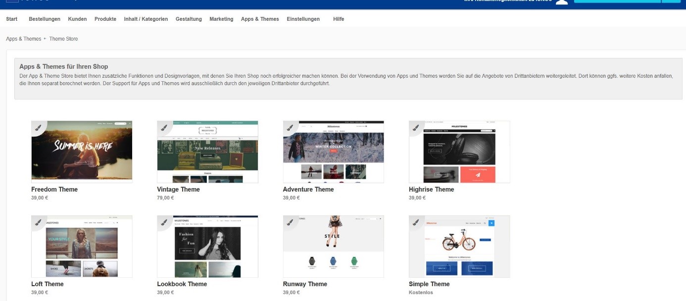Open the Einstellungen menu
This screenshot has width=686, height=301.
[303, 19]
